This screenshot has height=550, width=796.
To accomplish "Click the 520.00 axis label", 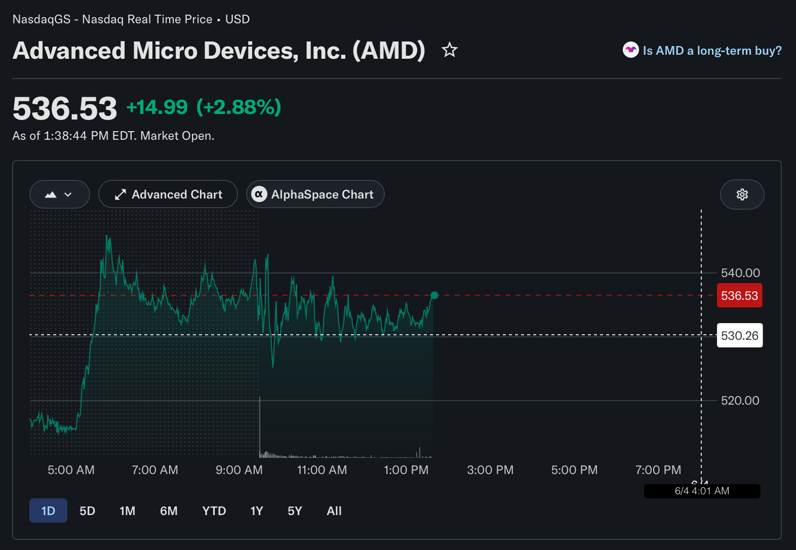I will pos(740,401).
